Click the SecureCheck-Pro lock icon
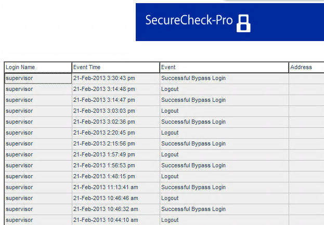 (x=243, y=23)
